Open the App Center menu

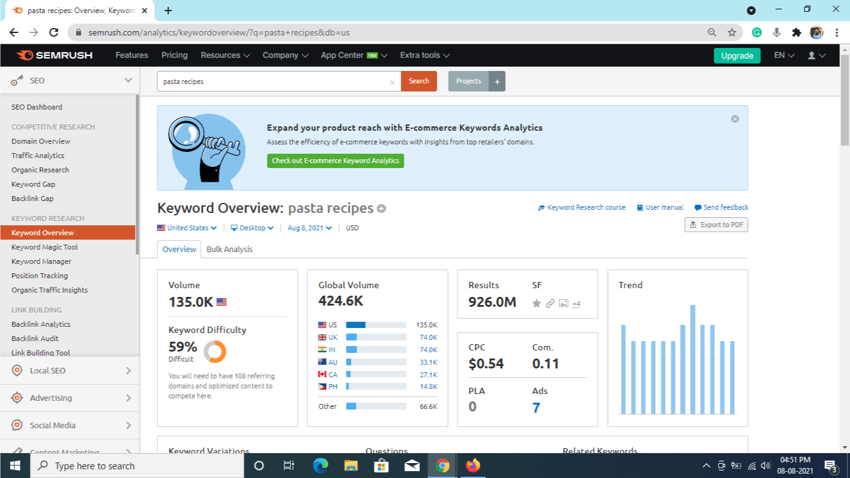tap(354, 55)
